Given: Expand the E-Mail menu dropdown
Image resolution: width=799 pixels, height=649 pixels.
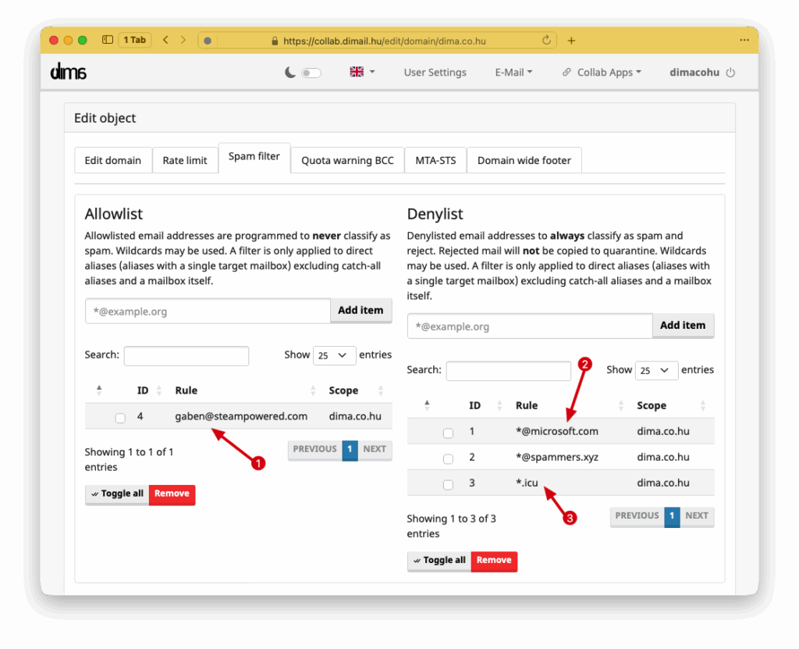Looking at the screenshot, I should coord(513,72).
